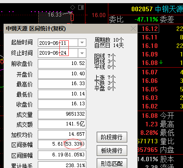The height and width of the screenshot is (168, 183).
Task: Click the 今开 label
Action: pos(167,116)
